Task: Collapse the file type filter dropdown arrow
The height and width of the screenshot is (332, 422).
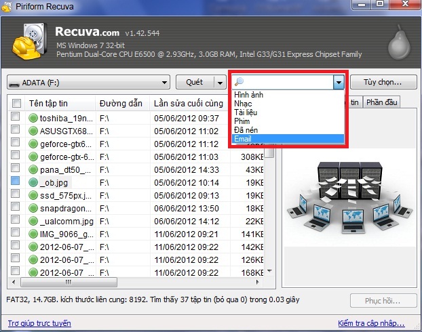Action: (x=339, y=82)
